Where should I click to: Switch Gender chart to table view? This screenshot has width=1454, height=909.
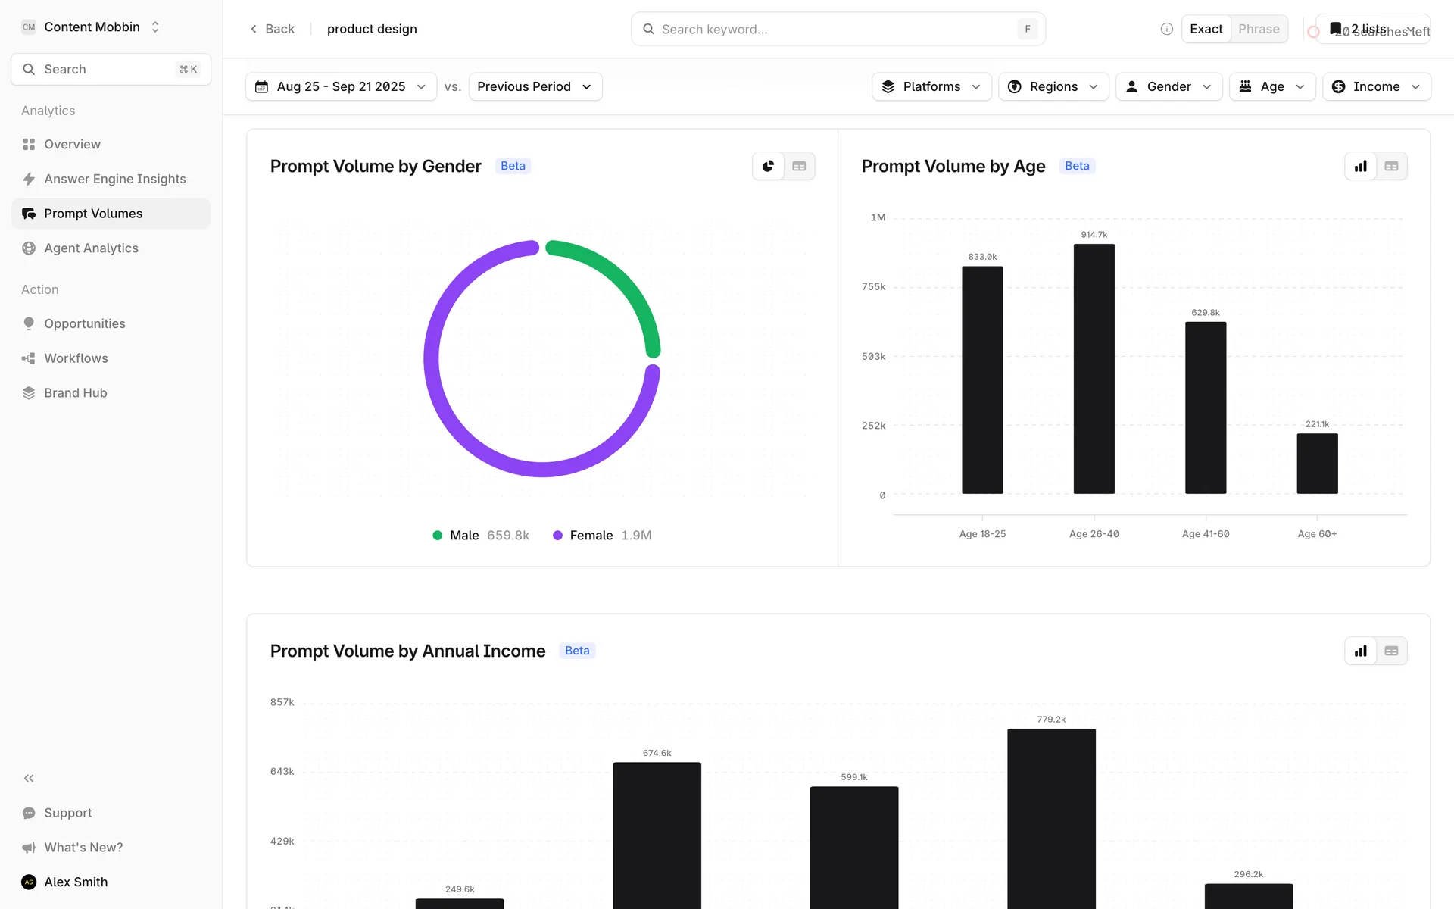(x=799, y=166)
